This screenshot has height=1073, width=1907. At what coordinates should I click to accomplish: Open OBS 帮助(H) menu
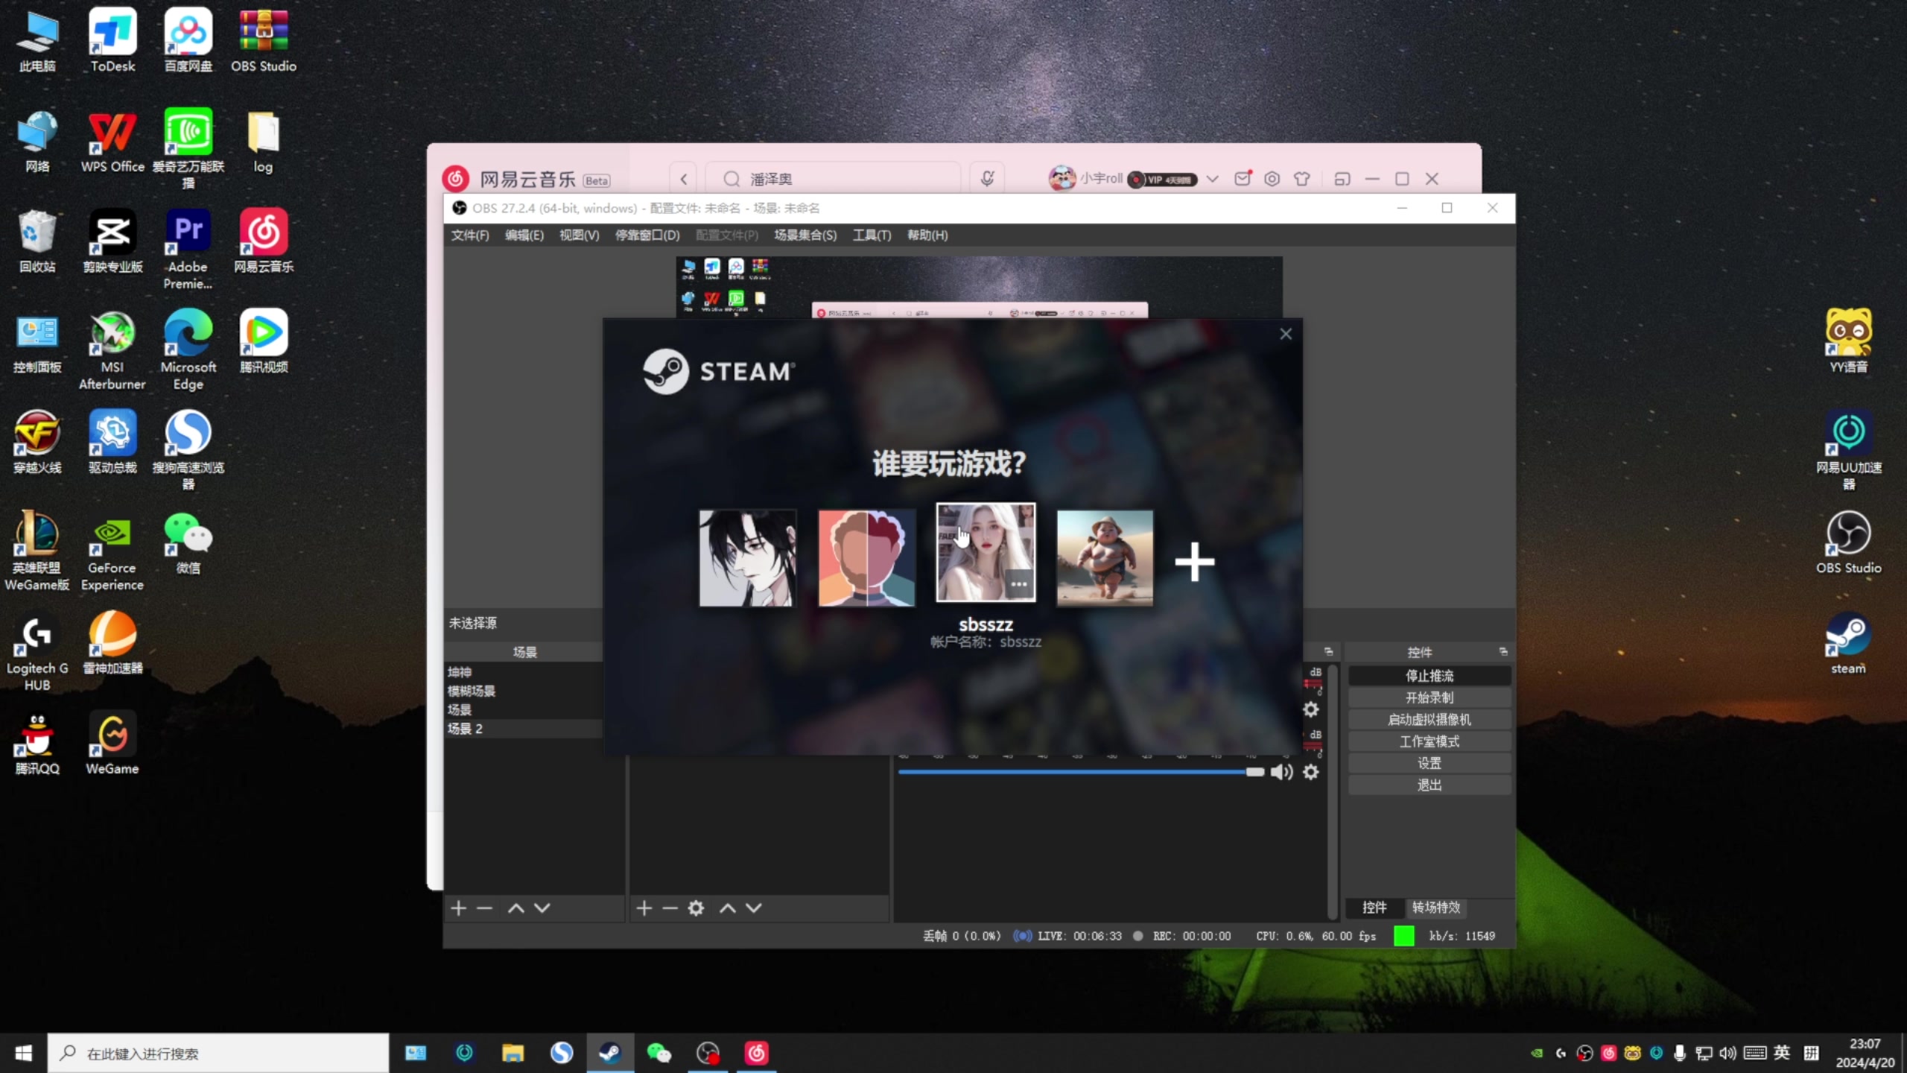coord(927,235)
